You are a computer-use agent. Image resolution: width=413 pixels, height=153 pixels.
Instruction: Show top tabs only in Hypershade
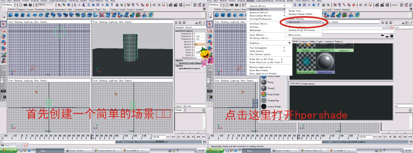tap(382, 36)
